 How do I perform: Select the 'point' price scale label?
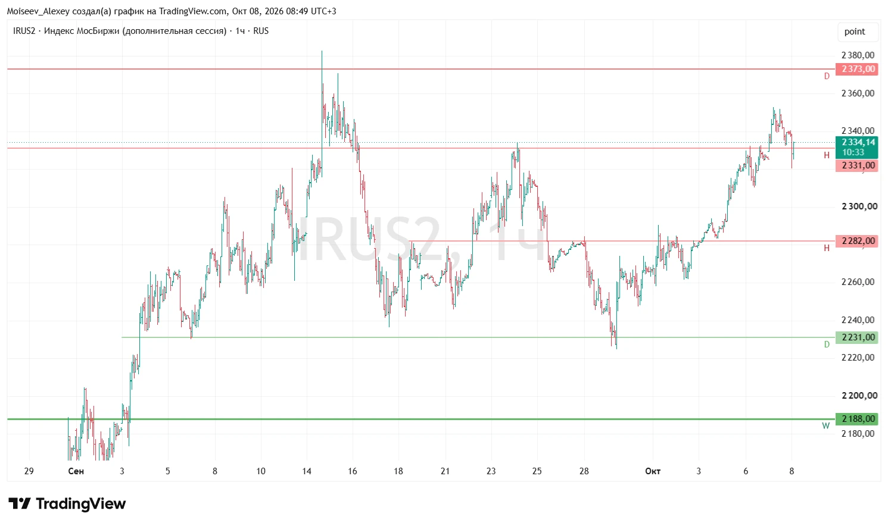pyautogui.click(x=855, y=32)
